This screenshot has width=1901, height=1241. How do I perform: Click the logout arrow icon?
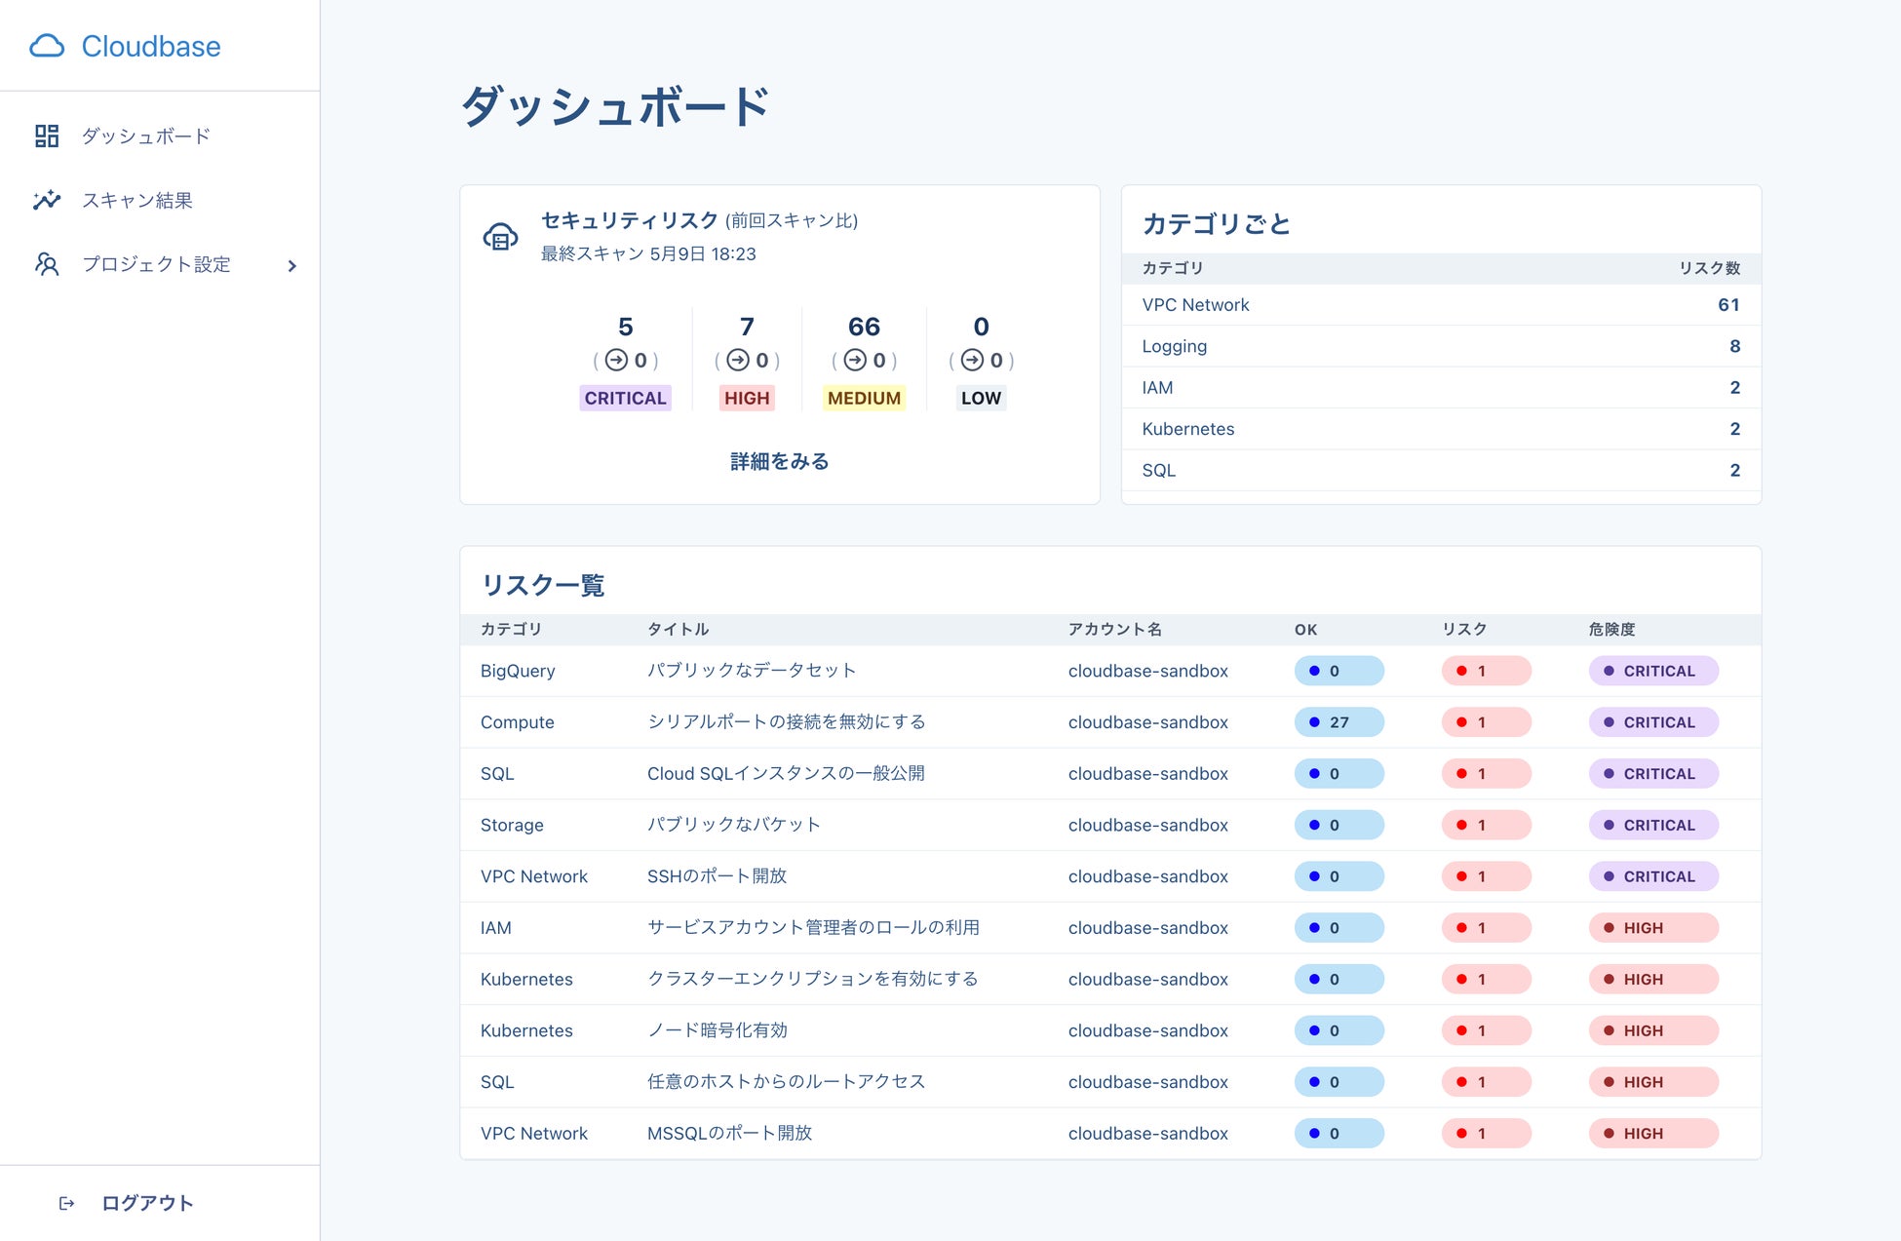[x=66, y=1203]
